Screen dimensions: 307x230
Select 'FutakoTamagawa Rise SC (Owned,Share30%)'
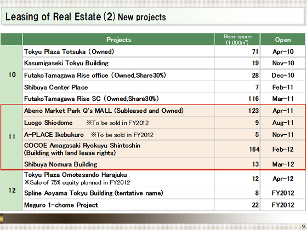pos(91,99)
